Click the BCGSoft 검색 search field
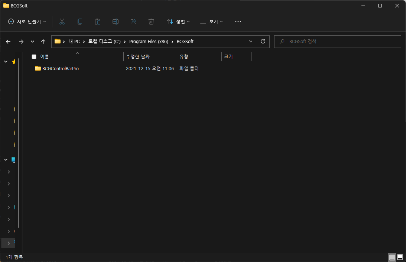This screenshot has height=262, width=406. (337, 42)
